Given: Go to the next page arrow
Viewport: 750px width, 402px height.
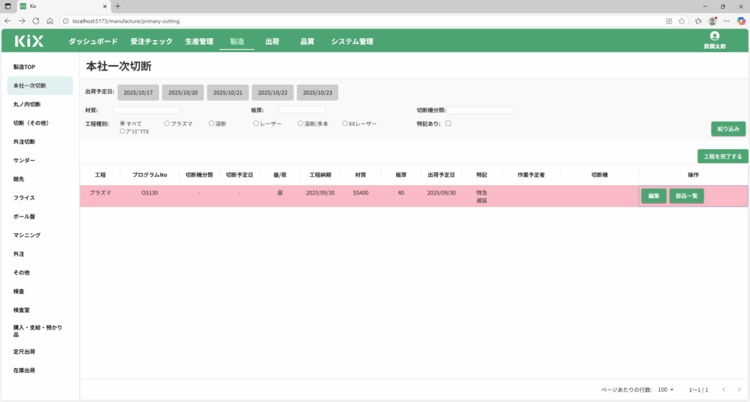Looking at the screenshot, I should point(738,390).
